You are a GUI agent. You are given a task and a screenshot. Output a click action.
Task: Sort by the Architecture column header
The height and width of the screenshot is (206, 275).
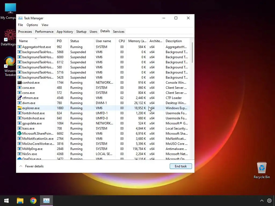156,41
